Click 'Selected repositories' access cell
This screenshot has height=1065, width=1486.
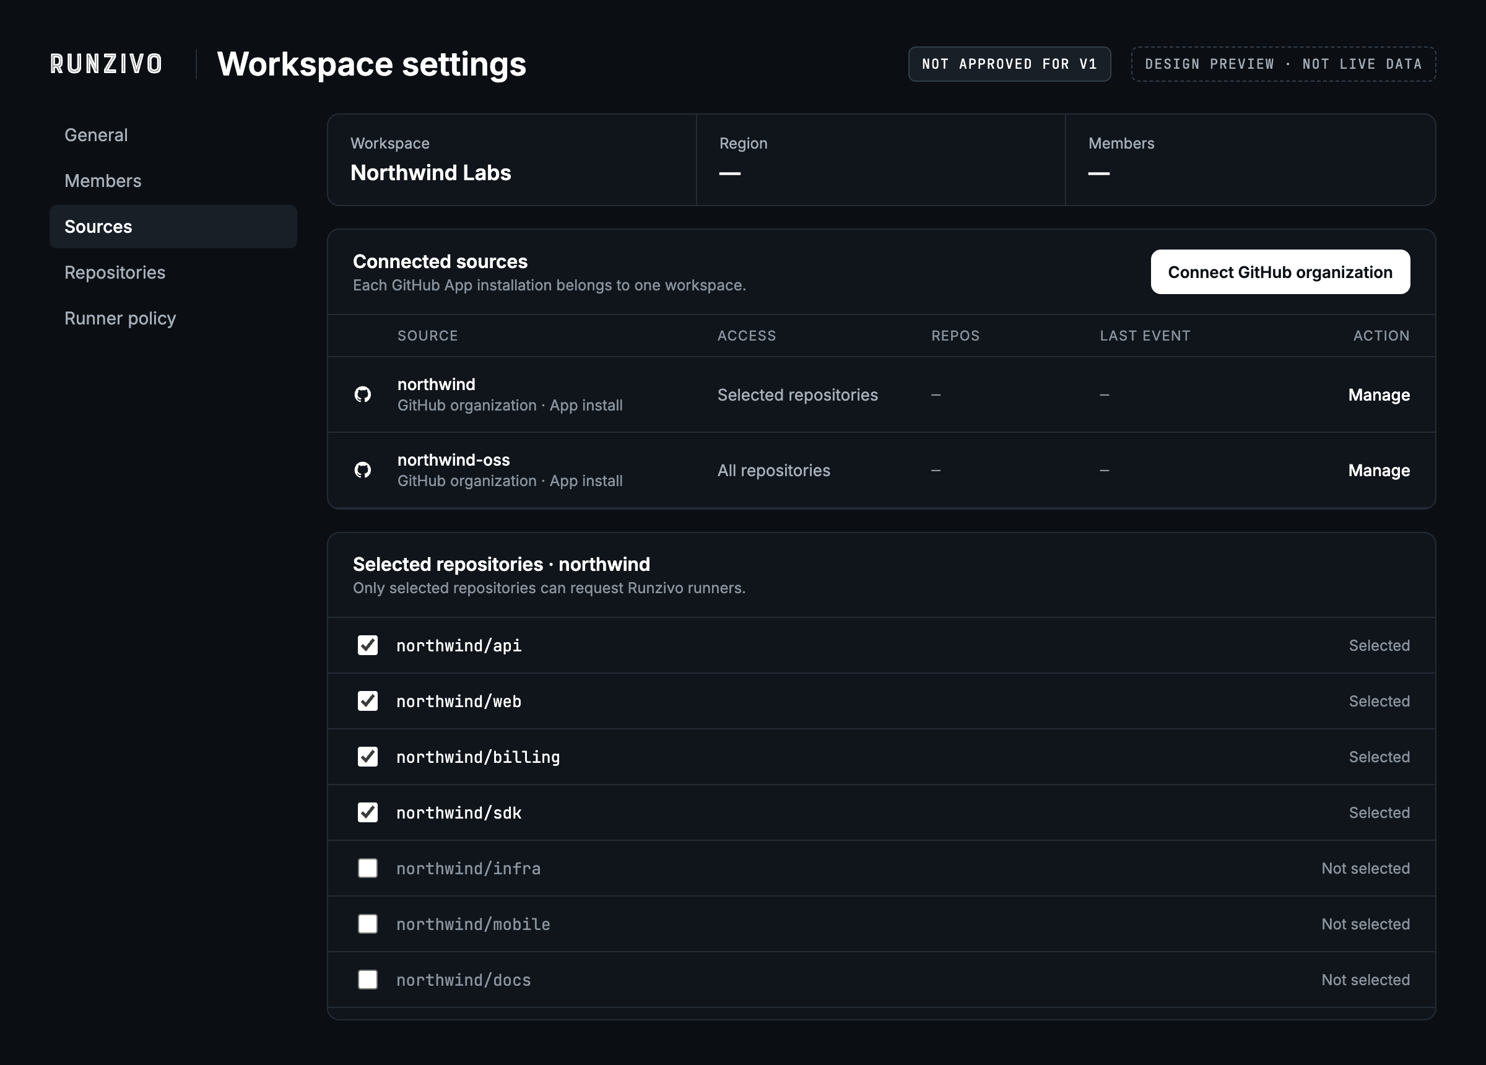[797, 395]
